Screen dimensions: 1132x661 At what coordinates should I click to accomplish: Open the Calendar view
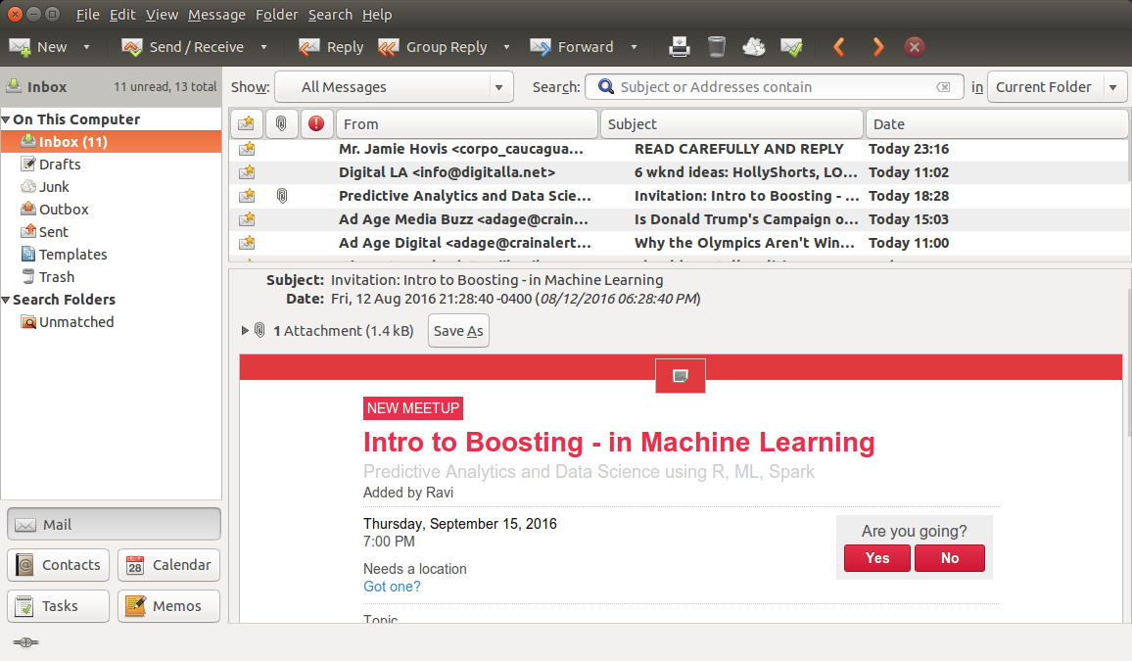169,565
